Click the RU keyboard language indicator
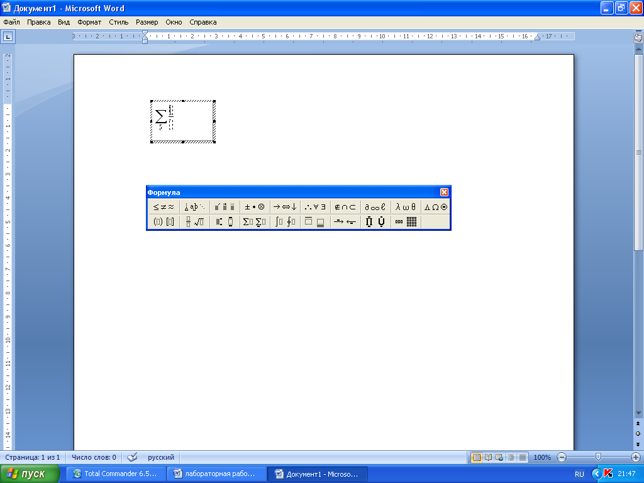 (579, 474)
